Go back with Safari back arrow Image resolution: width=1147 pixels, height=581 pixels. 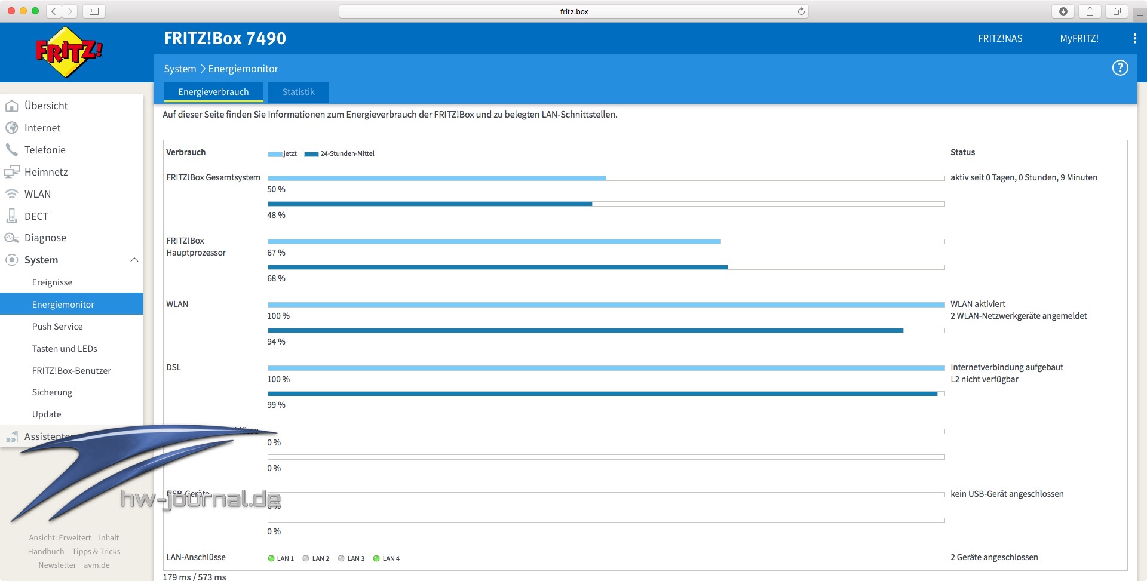[54, 11]
